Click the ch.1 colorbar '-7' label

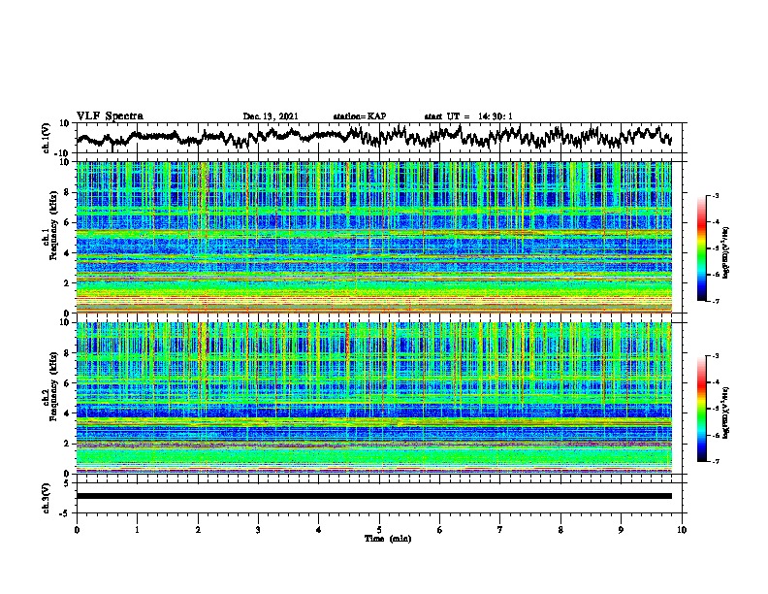pyautogui.click(x=715, y=301)
